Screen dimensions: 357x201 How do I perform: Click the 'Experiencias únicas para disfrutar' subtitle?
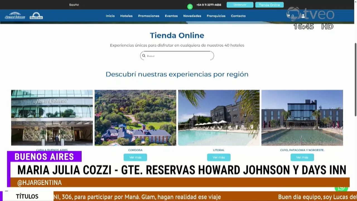177,45
